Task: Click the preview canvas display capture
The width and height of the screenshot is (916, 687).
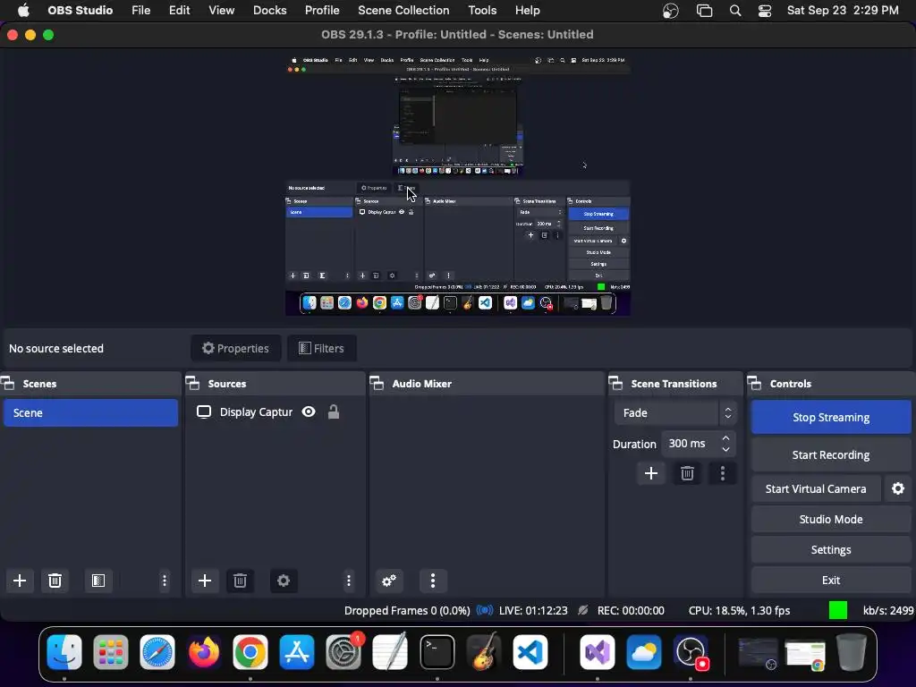Action: tap(458, 184)
